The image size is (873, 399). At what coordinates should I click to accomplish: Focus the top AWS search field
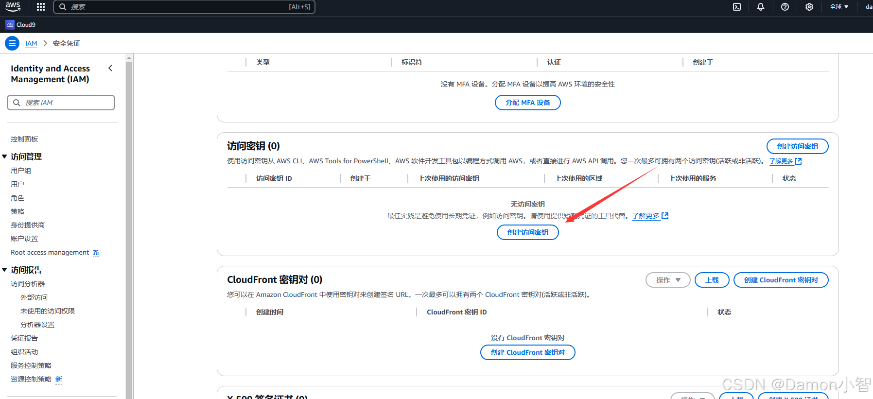184,7
